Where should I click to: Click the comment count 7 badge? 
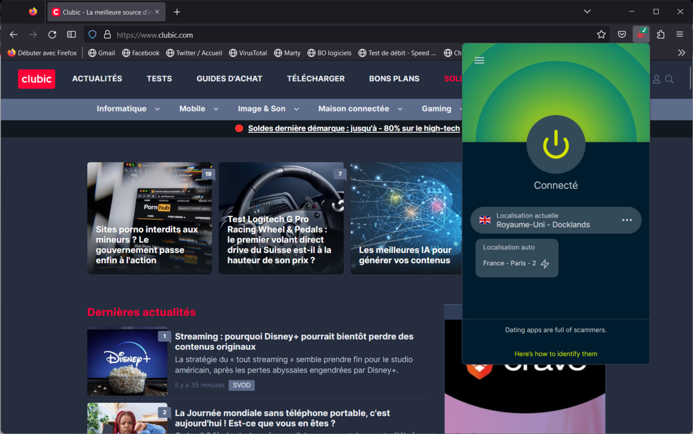pyautogui.click(x=340, y=174)
